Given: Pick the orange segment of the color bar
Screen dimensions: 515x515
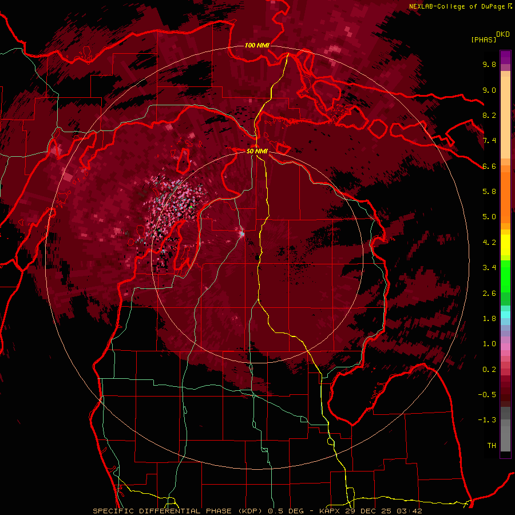Looking at the screenshot, I should pos(505,197).
